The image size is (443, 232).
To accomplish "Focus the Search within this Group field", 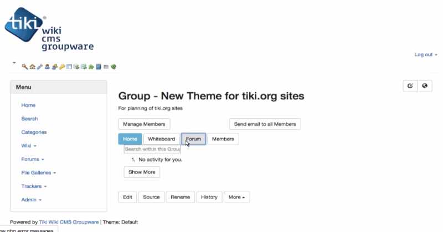I will (152, 149).
